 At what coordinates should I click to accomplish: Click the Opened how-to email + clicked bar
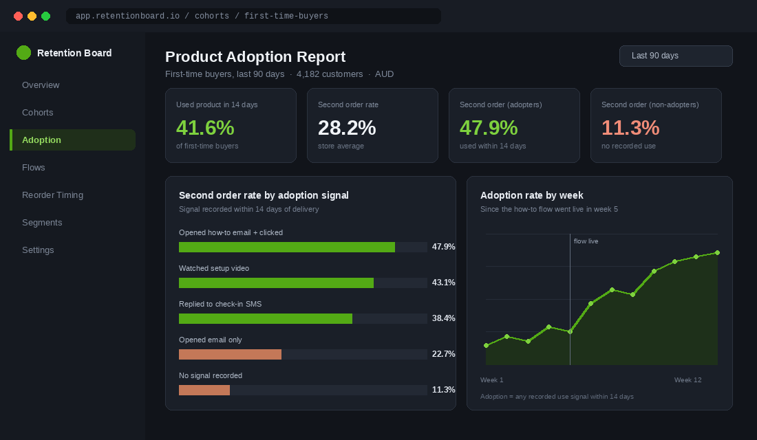(287, 247)
